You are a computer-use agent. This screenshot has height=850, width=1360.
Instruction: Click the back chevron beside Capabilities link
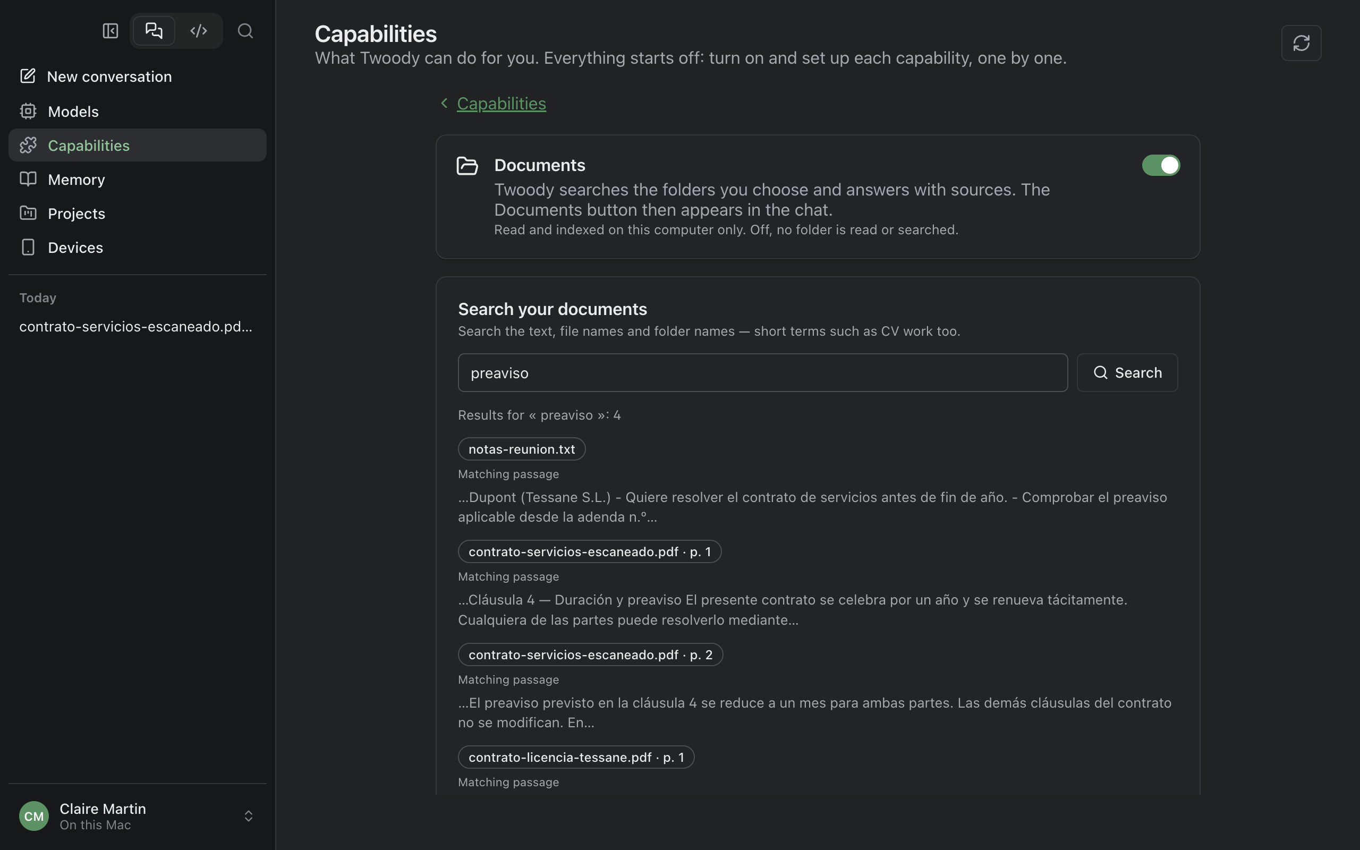click(x=444, y=103)
